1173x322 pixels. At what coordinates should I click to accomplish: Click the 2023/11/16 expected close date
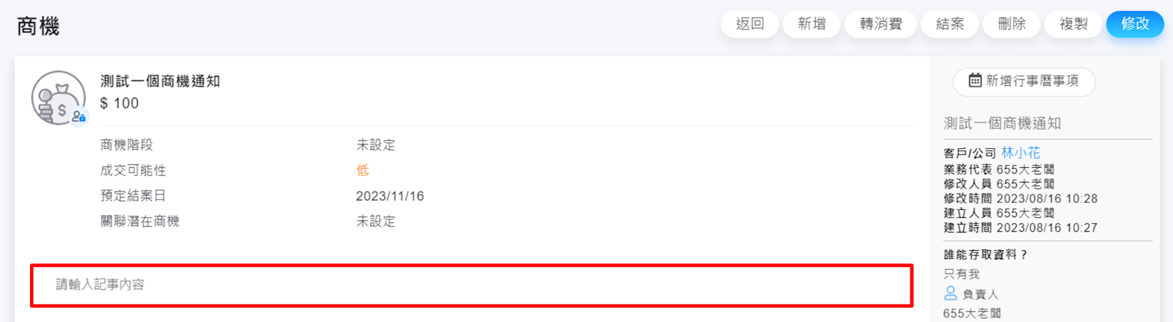pos(390,196)
